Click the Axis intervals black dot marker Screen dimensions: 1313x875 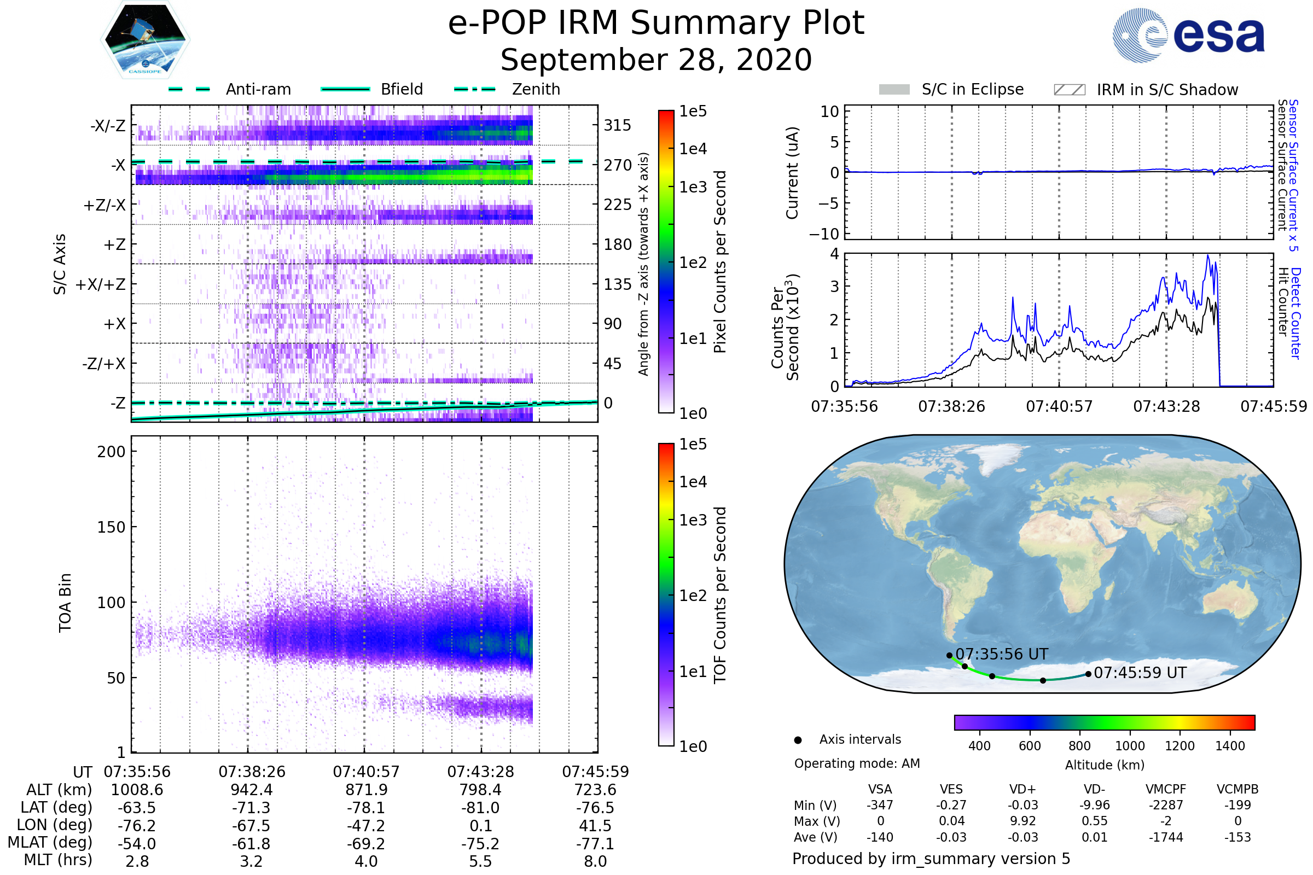798,740
